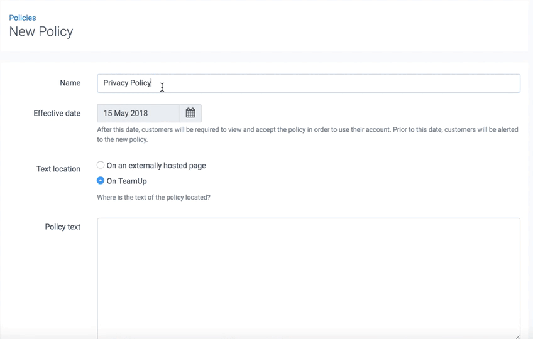Click the 'Effective date' field label
The height and width of the screenshot is (339, 533).
point(57,114)
